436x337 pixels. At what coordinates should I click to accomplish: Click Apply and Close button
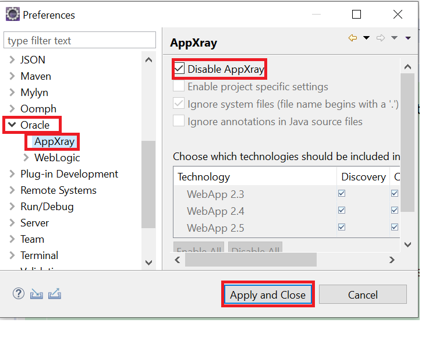268,294
